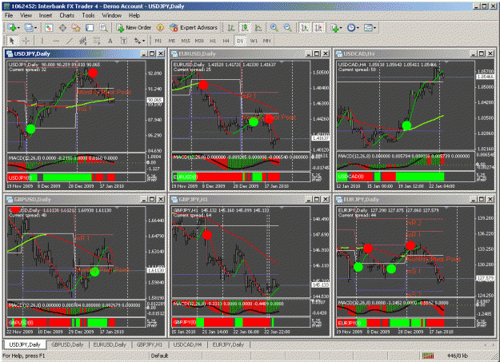Screen dimensions: 500x362
Task: Show the Market Watch panel
Action: [49, 28]
